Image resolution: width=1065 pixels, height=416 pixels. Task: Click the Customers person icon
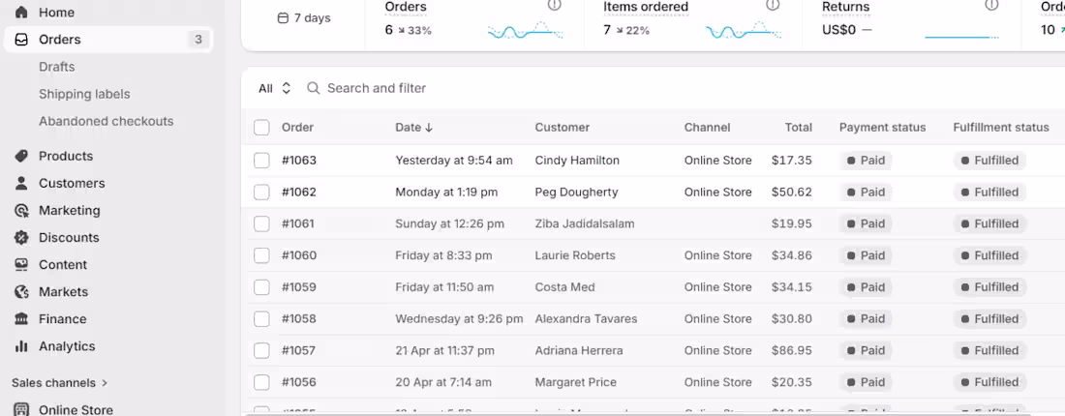pyautogui.click(x=21, y=183)
